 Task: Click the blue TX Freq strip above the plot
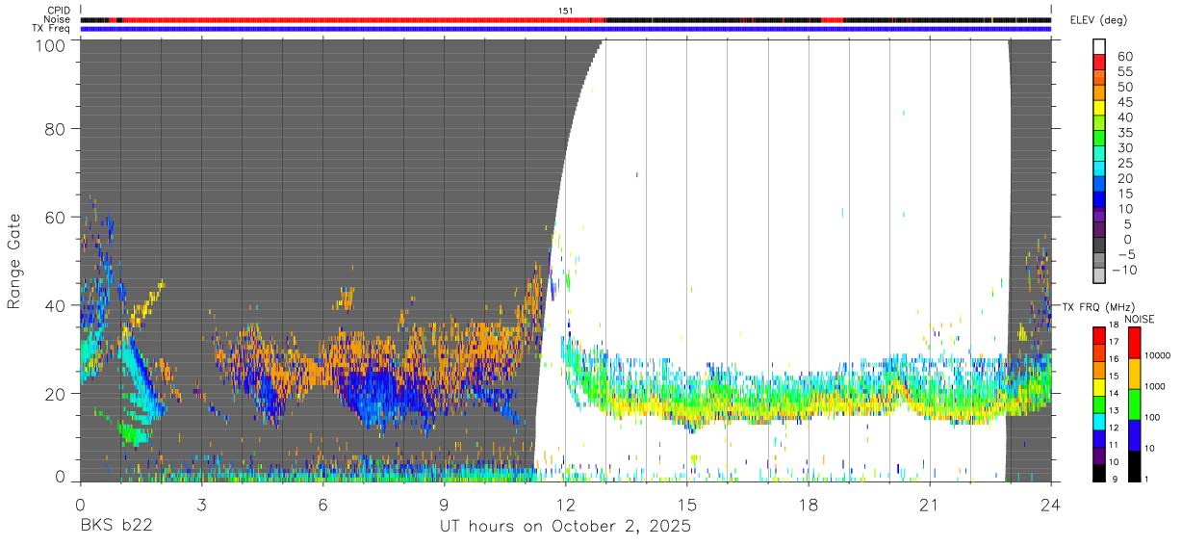coord(565,29)
